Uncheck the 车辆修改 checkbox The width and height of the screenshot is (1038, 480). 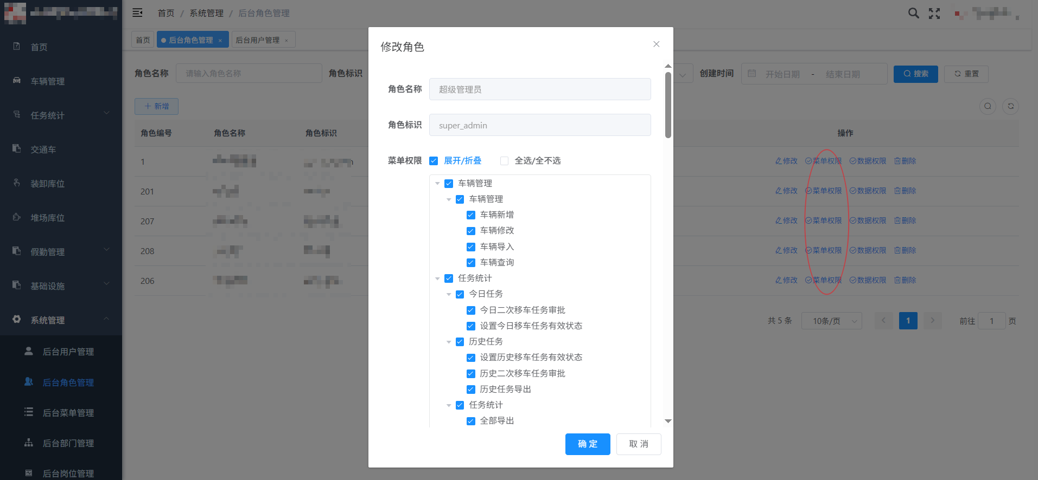pyautogui.click(x=471, y=231)
